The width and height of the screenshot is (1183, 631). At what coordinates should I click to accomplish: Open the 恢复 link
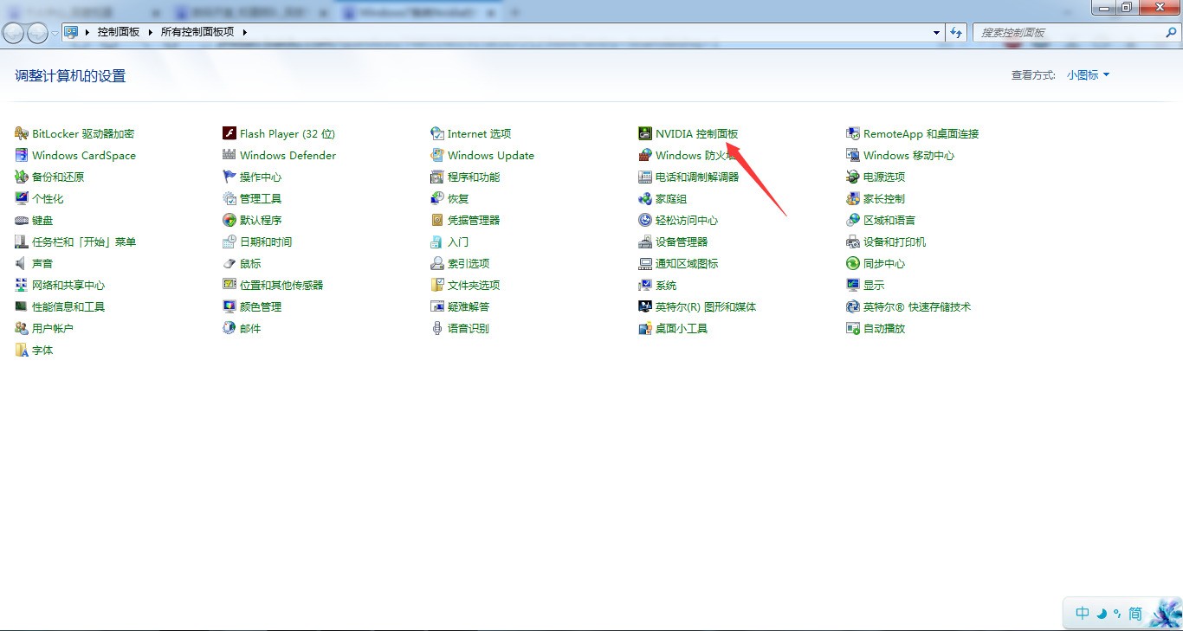[458, 198]
